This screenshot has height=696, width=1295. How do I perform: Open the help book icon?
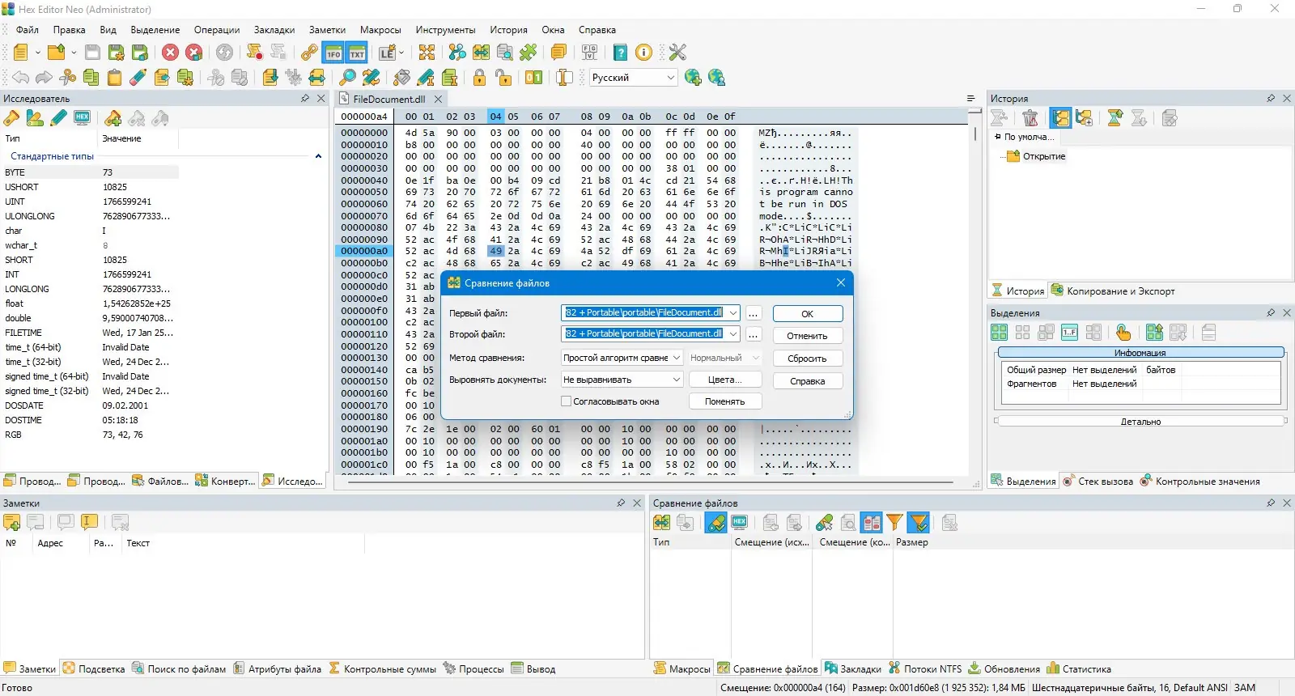[620, 53]
